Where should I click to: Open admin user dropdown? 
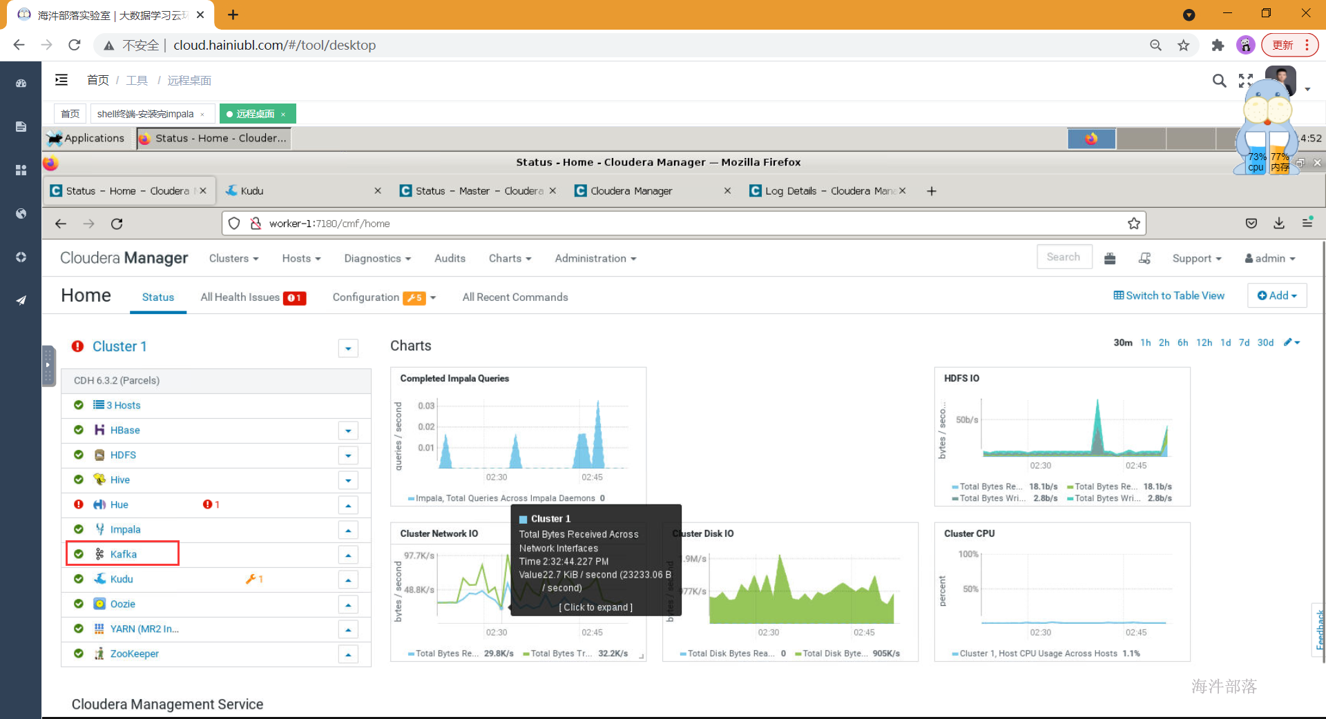(x=1269, y=258)
